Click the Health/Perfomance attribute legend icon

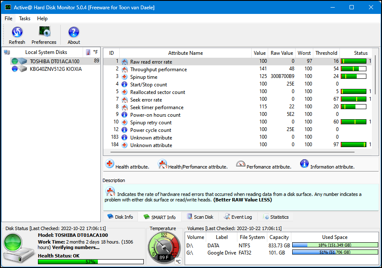click(162, 164)
